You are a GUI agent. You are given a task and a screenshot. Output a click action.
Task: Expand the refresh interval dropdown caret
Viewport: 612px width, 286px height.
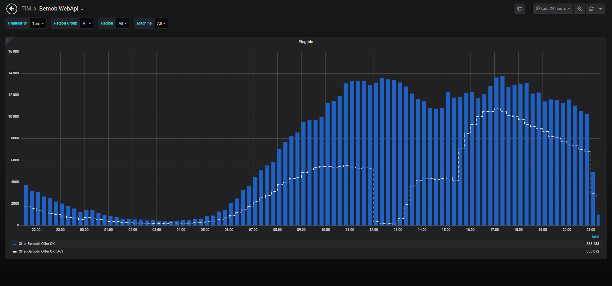coord(601,9)
